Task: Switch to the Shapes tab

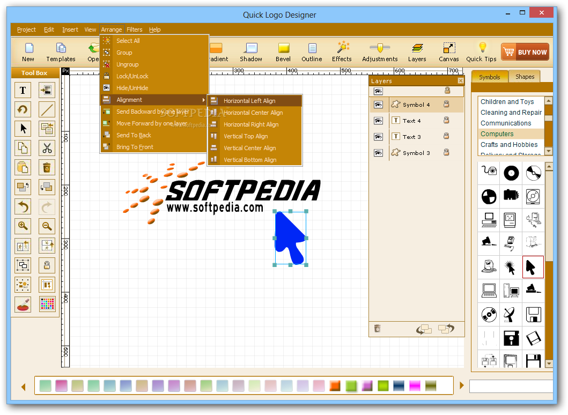Action: point(525,77)
